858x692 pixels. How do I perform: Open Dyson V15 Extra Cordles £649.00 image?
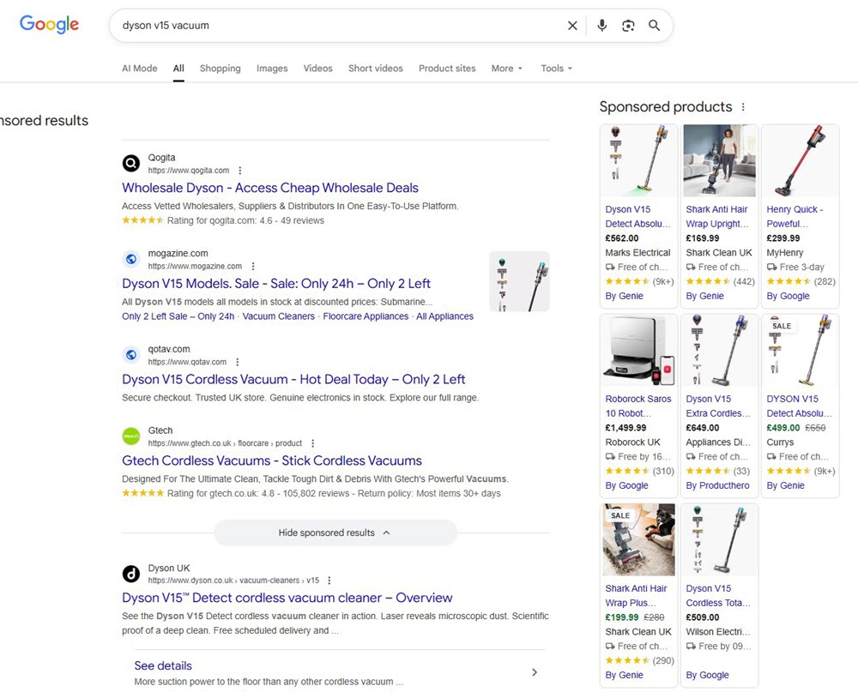[720, 351]
